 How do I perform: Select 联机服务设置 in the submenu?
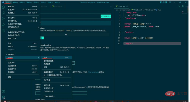(x=56, y=61)
